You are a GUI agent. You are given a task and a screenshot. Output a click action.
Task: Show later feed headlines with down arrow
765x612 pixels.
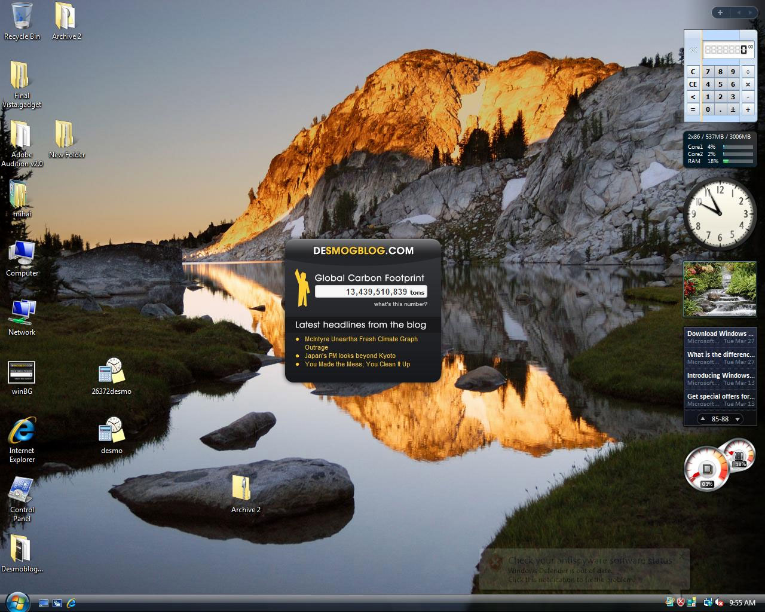[x=738, y=419]
